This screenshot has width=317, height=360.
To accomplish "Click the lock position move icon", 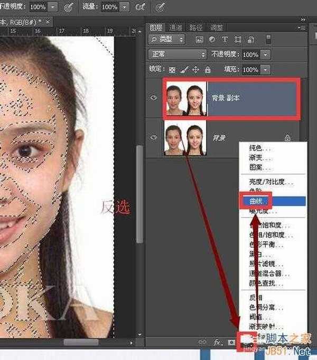I will click(195, 70).
